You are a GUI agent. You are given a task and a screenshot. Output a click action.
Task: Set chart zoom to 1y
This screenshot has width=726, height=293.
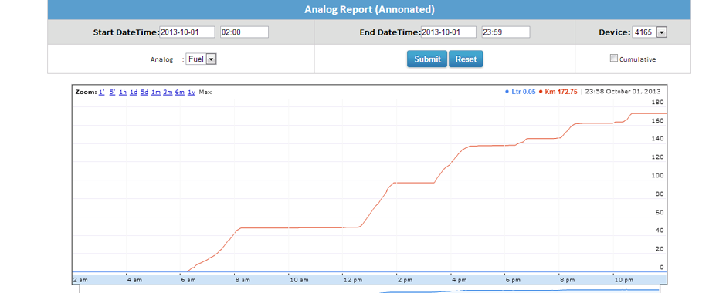tap(192, 92)
